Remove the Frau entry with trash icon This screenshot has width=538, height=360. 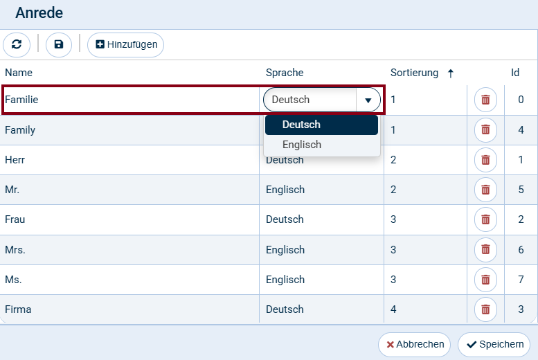point(485,219)
